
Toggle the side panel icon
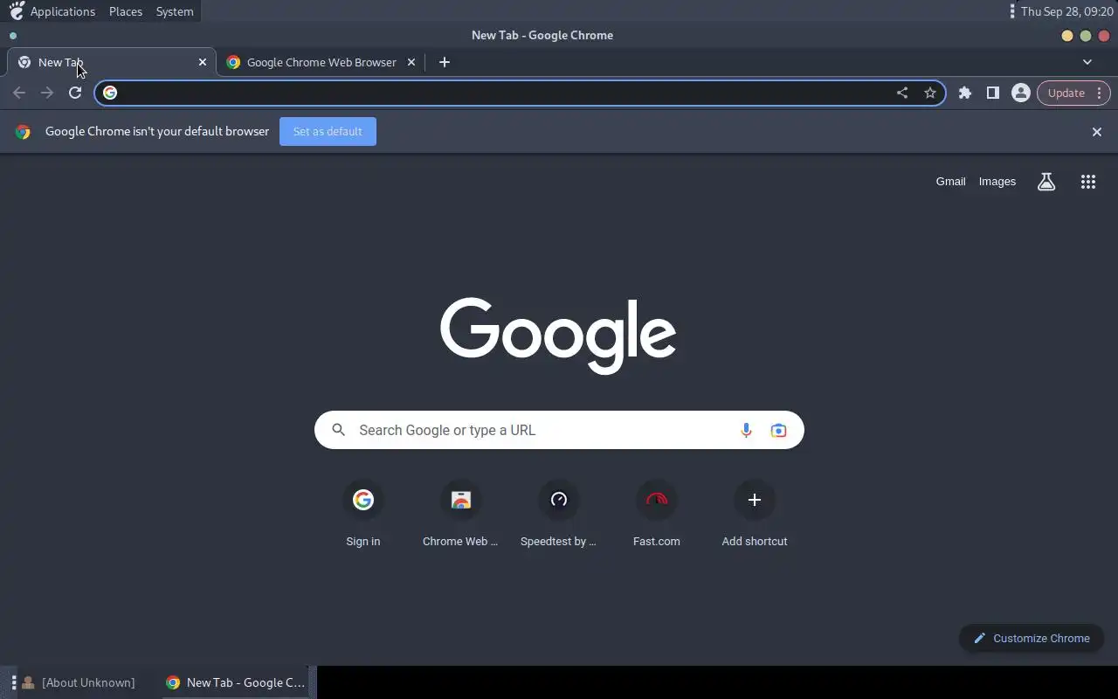pyautogui.click(x=993, y=93)
